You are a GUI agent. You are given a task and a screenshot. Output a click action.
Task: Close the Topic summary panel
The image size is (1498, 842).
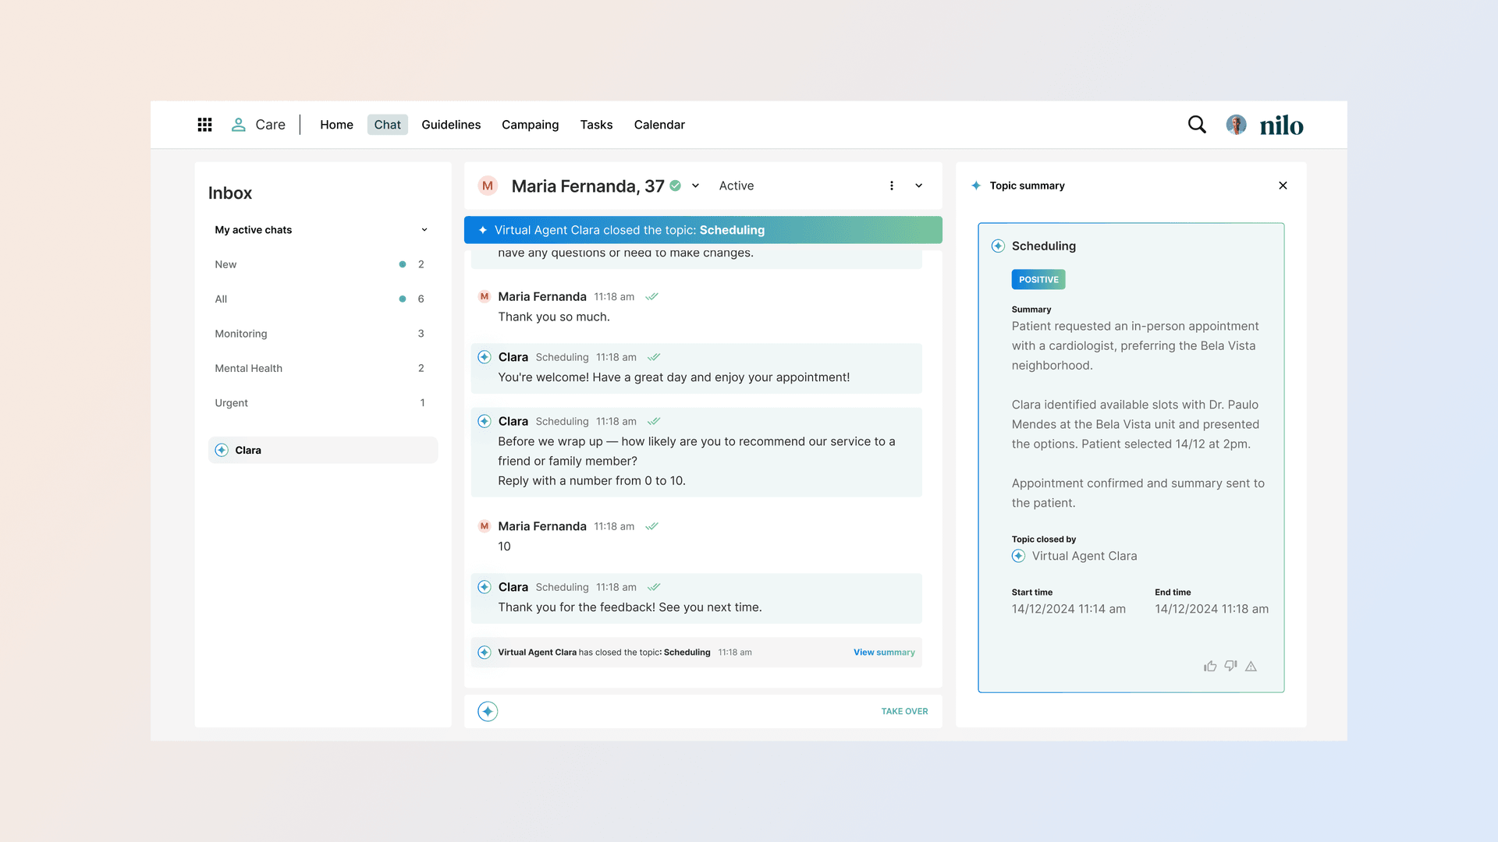[x=1283, y=186]
